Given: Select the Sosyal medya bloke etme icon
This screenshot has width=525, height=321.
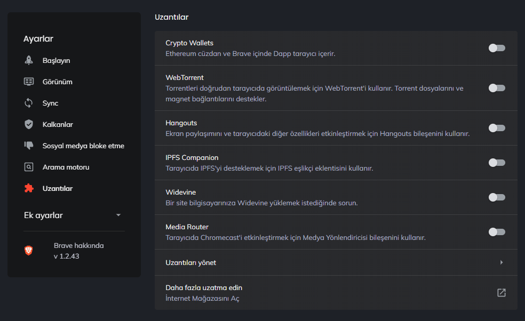Looking at the screenshot, I should pos(29,146).
